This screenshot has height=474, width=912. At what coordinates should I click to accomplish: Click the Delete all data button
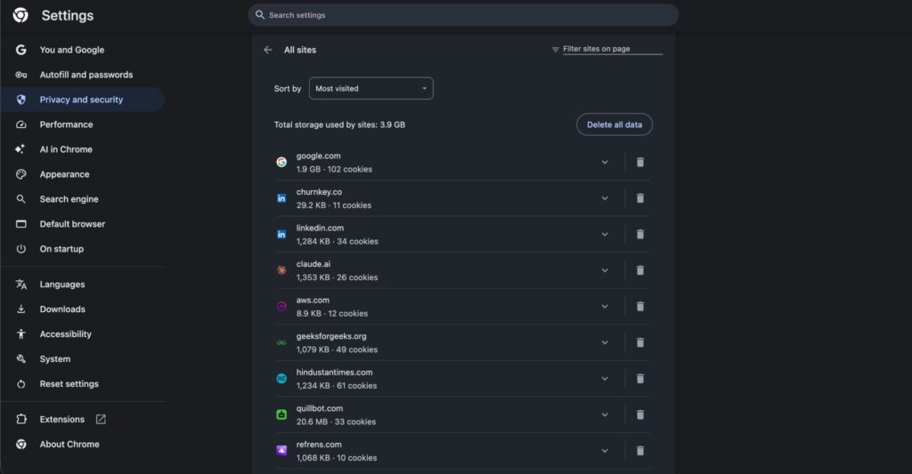[615, 125]
